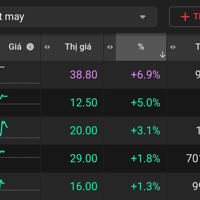Click the resize arrows right of % column

point(173,47)
